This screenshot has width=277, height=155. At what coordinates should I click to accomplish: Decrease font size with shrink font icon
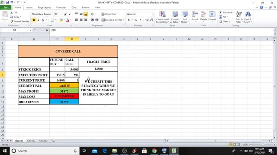click(x=70, y=14)
